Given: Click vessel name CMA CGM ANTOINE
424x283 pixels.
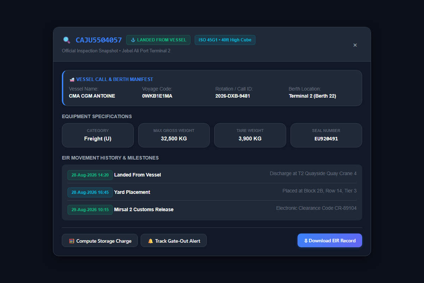Looking at the screenshot, I should [x=92, y=96].
